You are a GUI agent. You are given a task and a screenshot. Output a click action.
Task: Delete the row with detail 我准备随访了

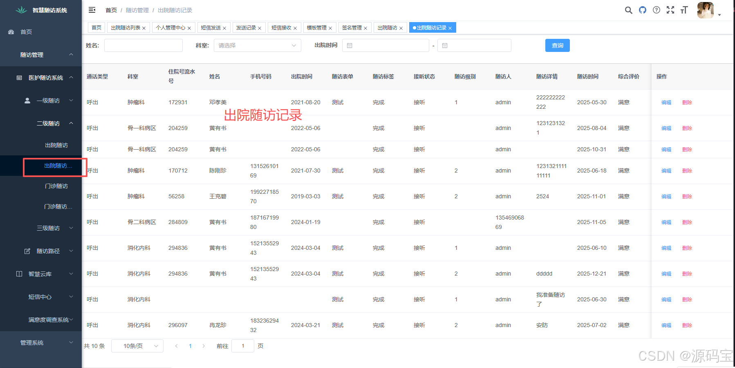tap(687, 300)
